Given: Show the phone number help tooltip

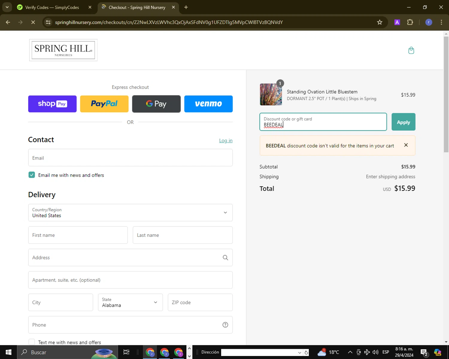Looking at the screenshot, I should (x=225, y=325).
